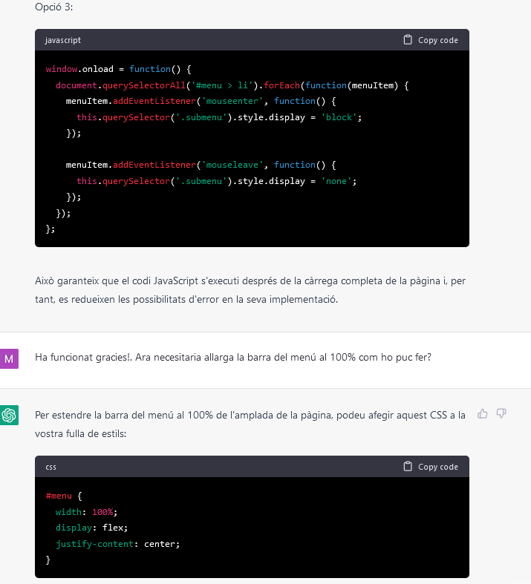Click the clipboard icon in the css block

(407, 467)
